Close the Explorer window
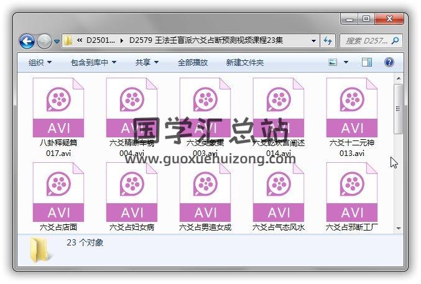This screenshot has width=421, height=284. [389, 19]
